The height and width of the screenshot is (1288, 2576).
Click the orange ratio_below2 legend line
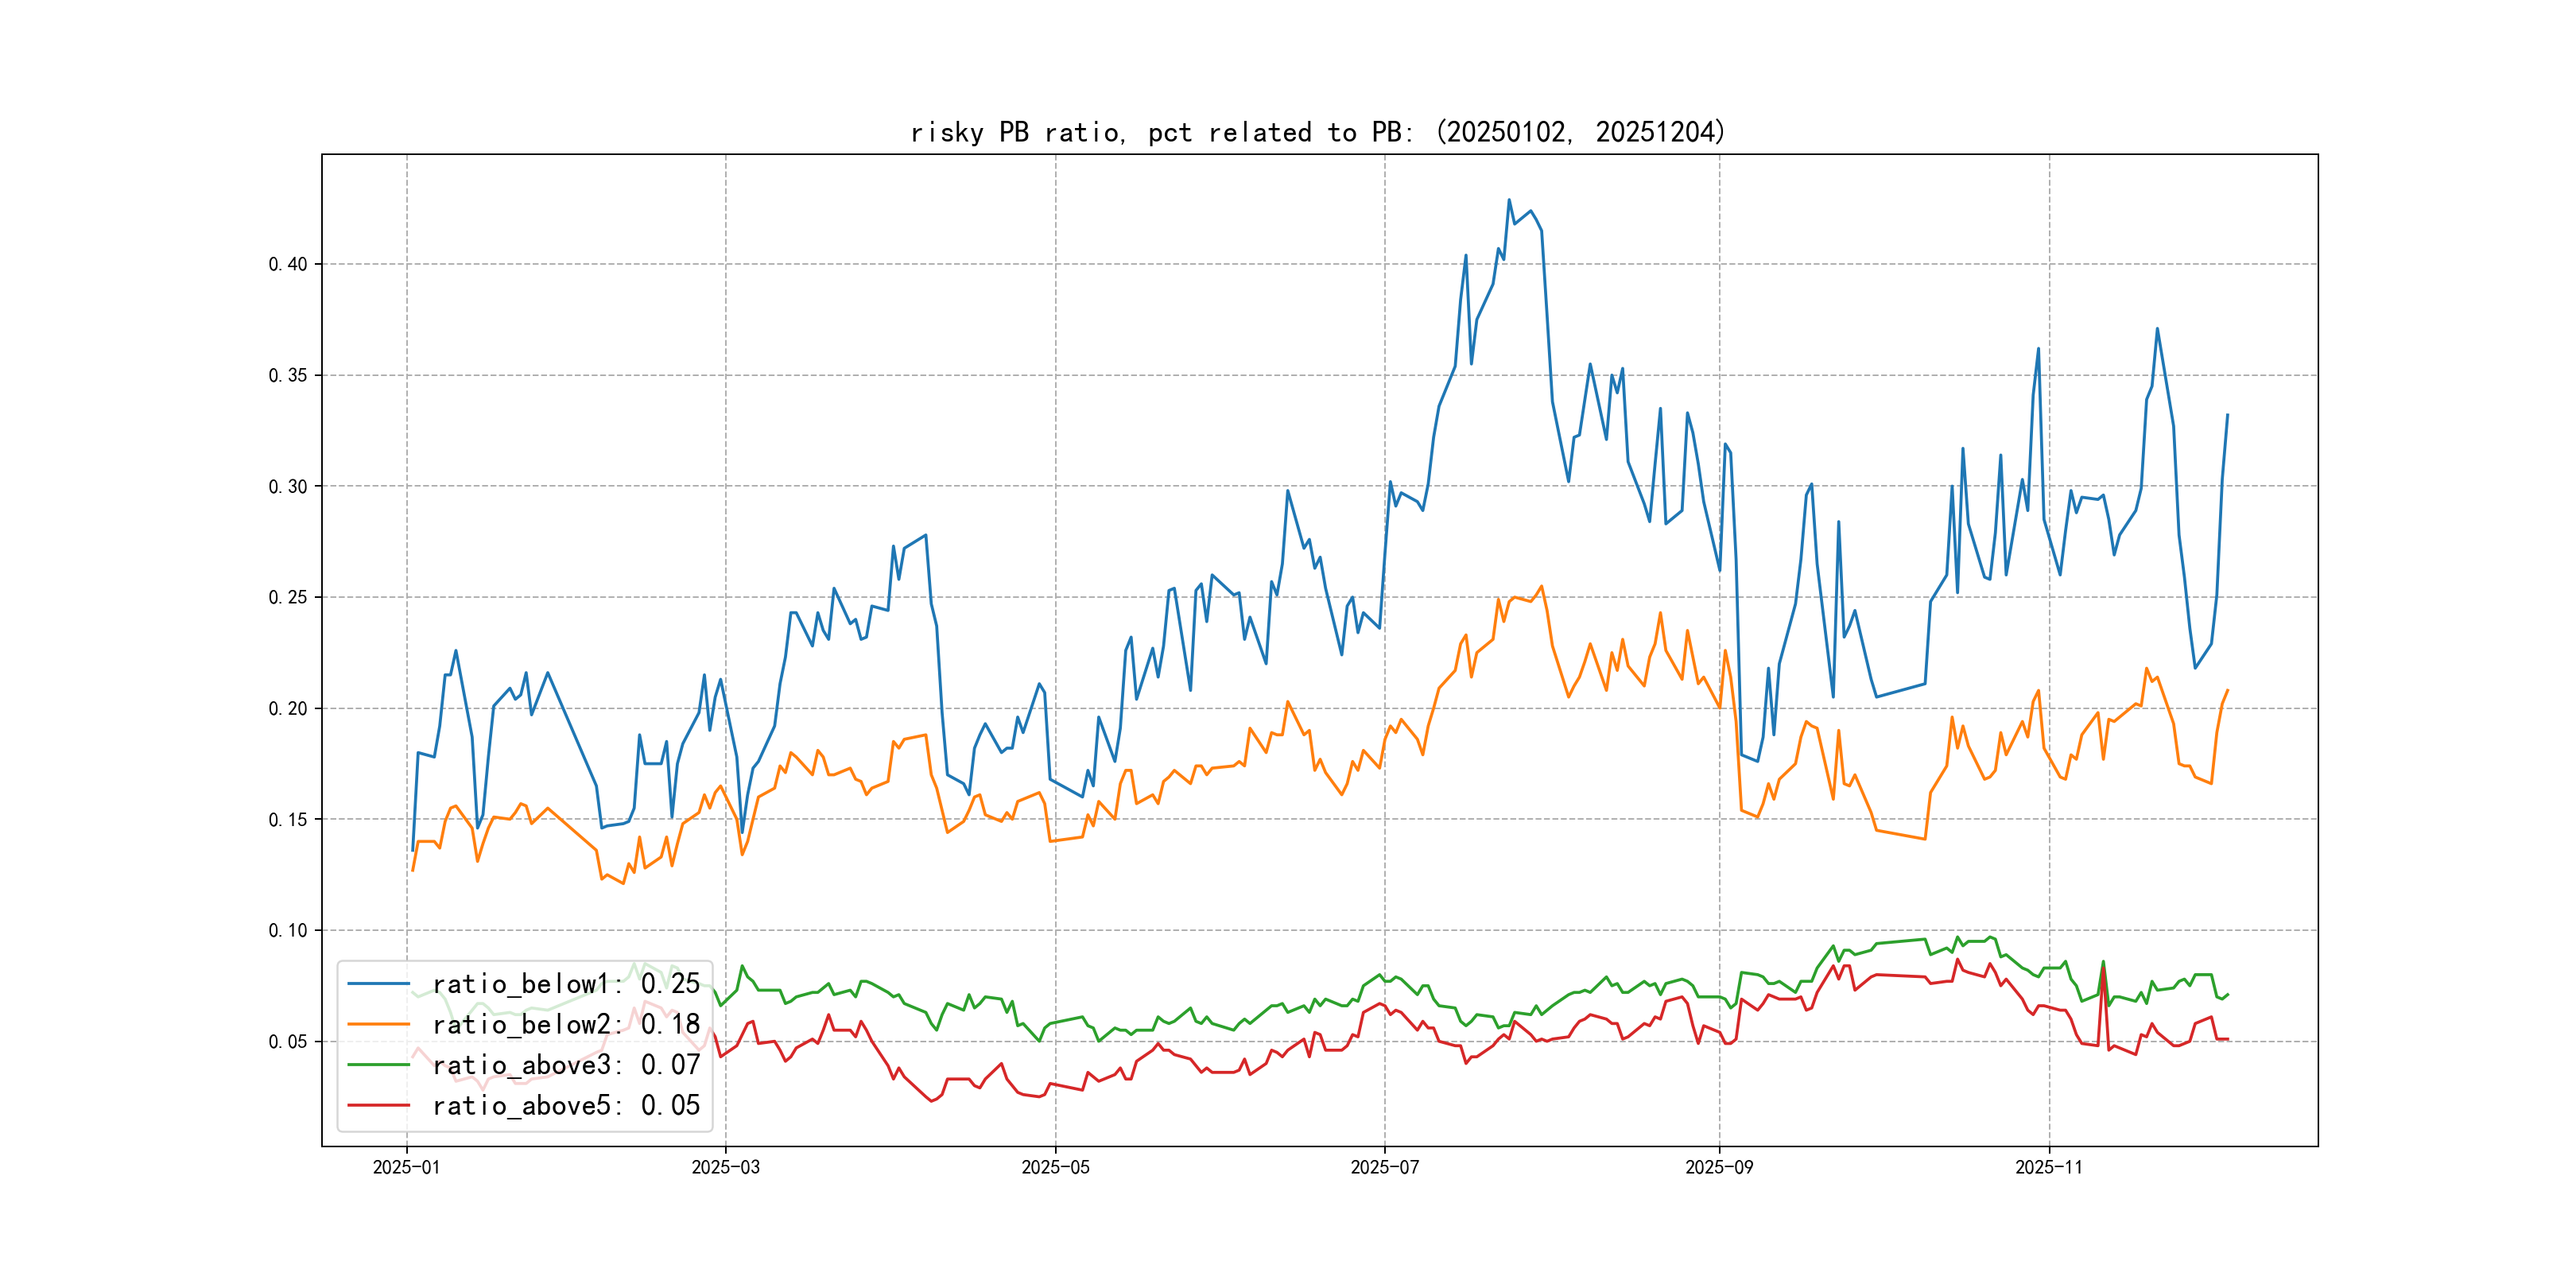point(378,1024)
